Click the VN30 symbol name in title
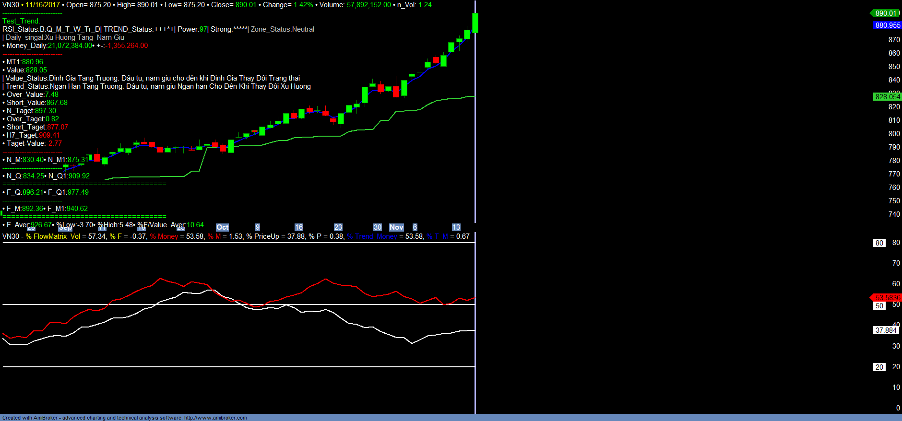902x421 pixels. (11, 5)
